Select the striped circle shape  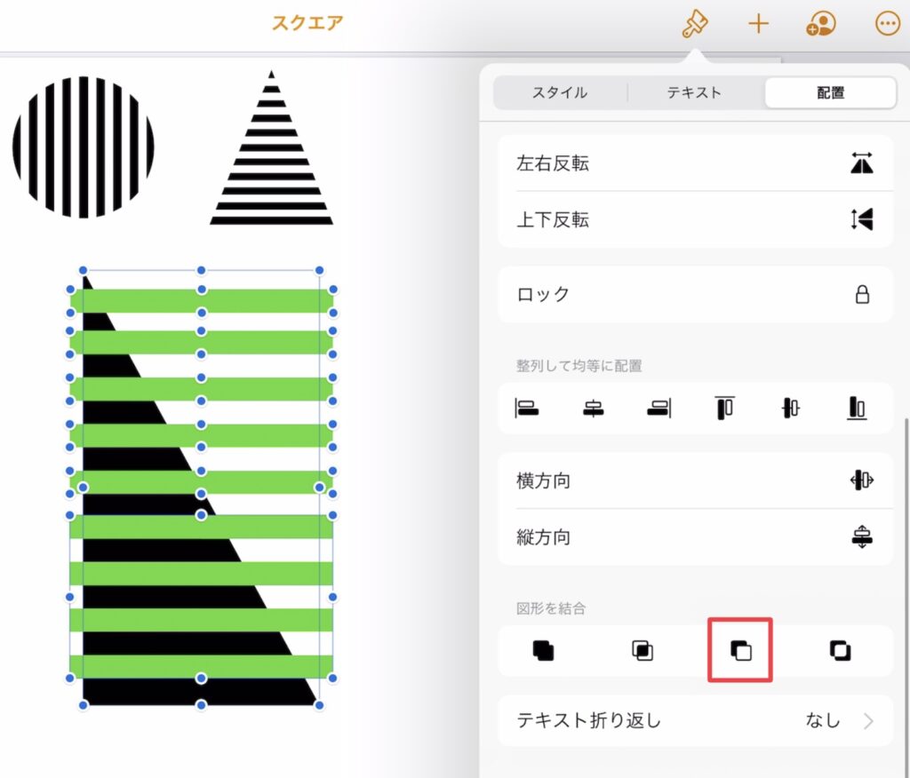[83, 147]
